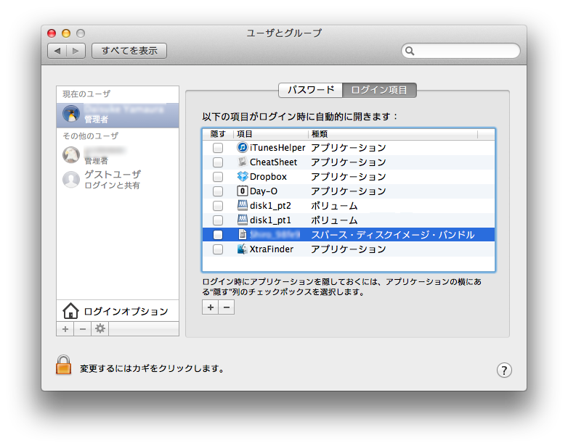This screenshot has width=568, height=448.
Task: Select the eagle avatar administrator user
Action: (x=71, y=155)
